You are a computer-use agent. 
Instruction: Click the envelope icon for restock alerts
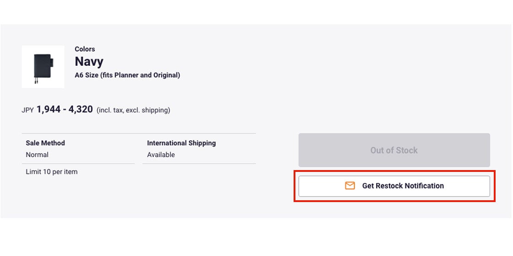click(x=350, y=186)
